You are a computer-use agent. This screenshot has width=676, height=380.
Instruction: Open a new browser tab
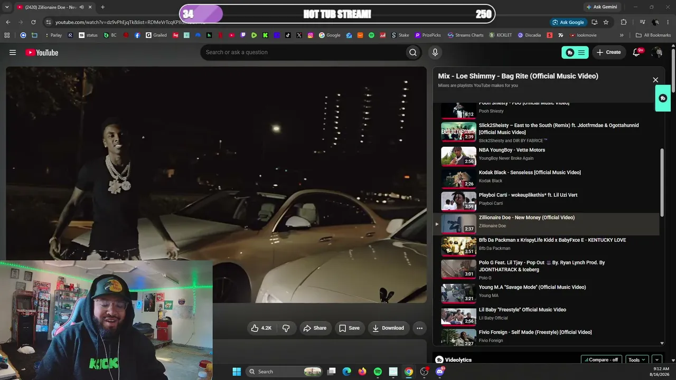tap(102, 7)
